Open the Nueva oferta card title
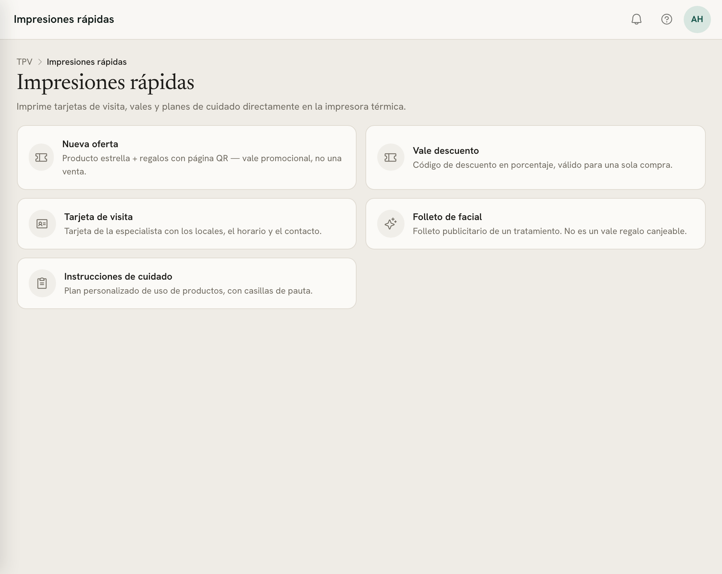The image size is (722, 574). (90, 144)
